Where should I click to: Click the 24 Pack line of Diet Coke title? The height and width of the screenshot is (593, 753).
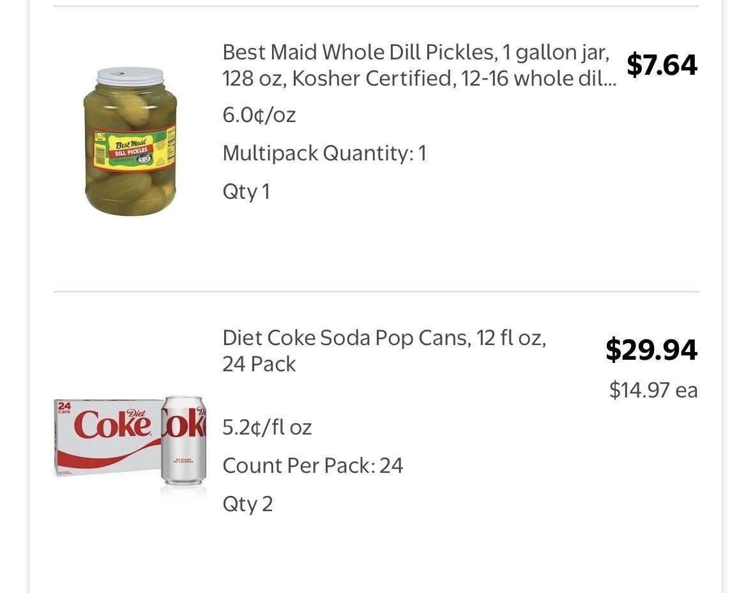(259, 364)
